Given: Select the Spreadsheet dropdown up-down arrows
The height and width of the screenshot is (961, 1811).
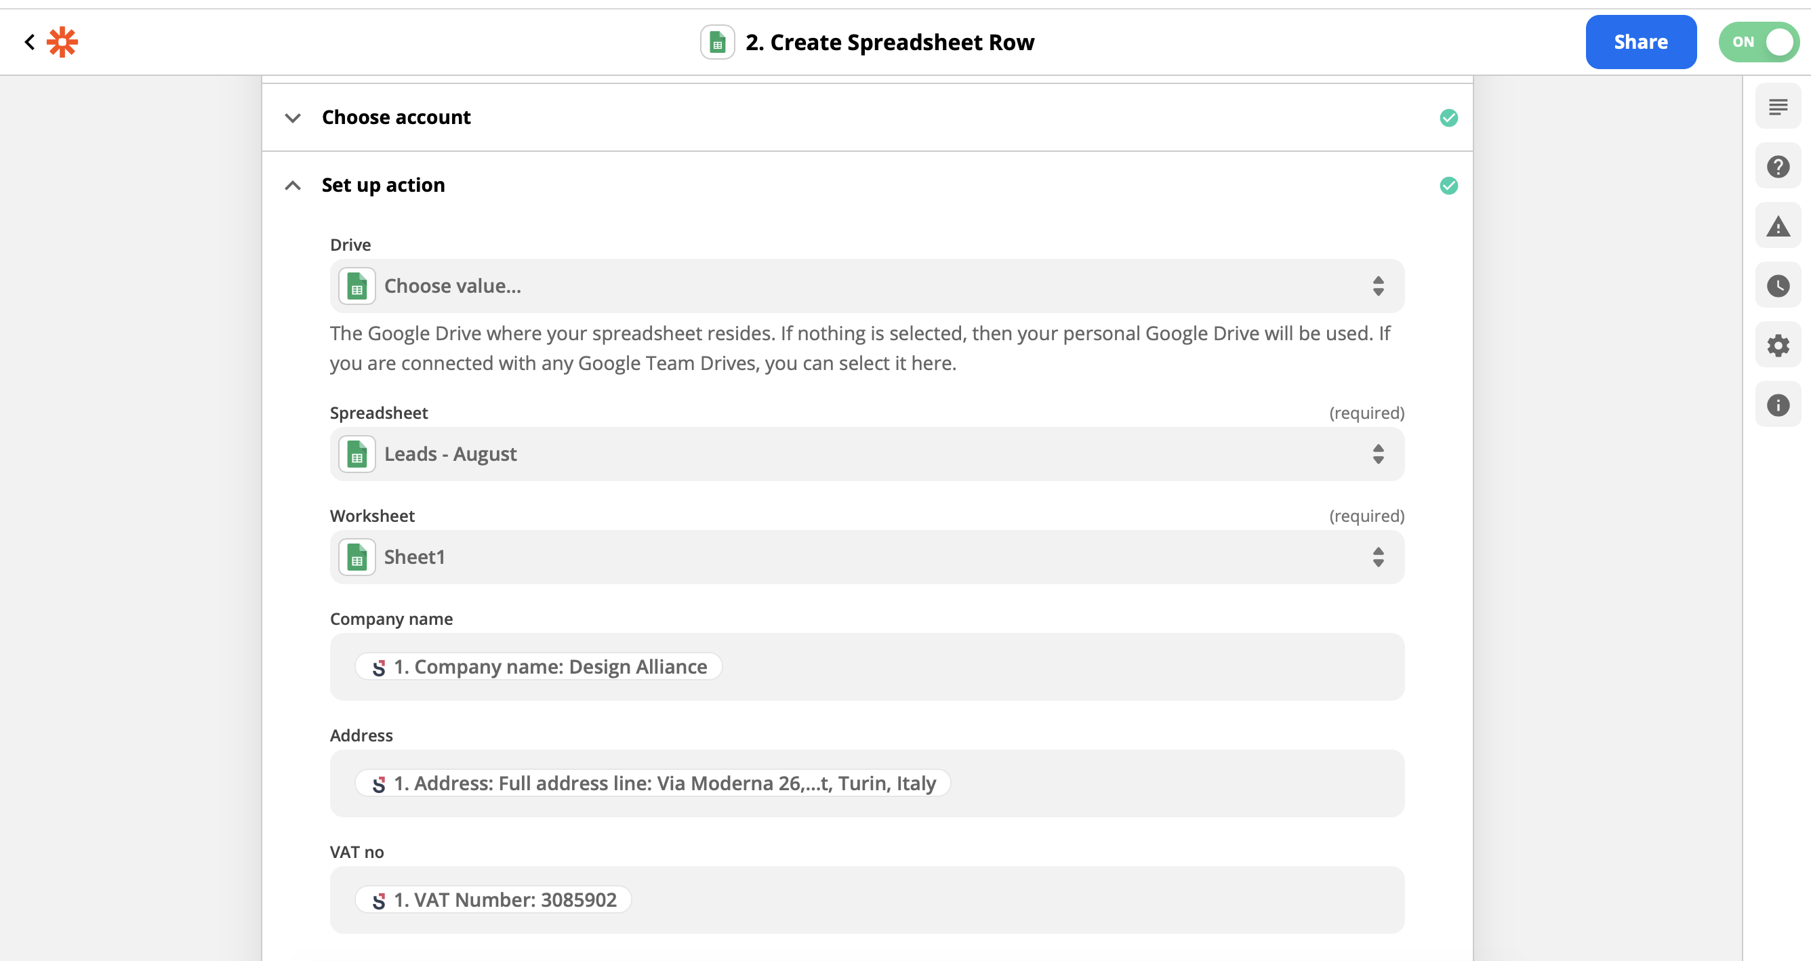Looking at the screenshot, I should [1378, 454].
